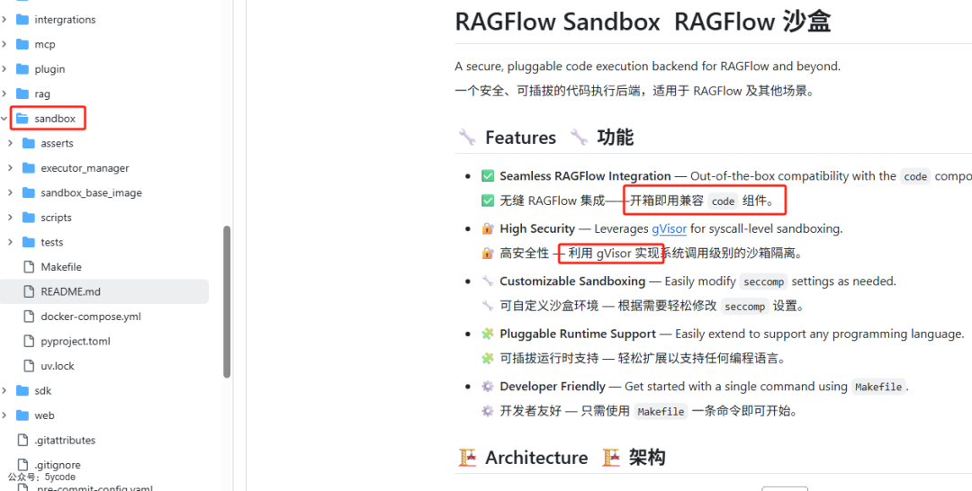
Task: Expand the intergrations folder chevron
Action: (4, 19)
